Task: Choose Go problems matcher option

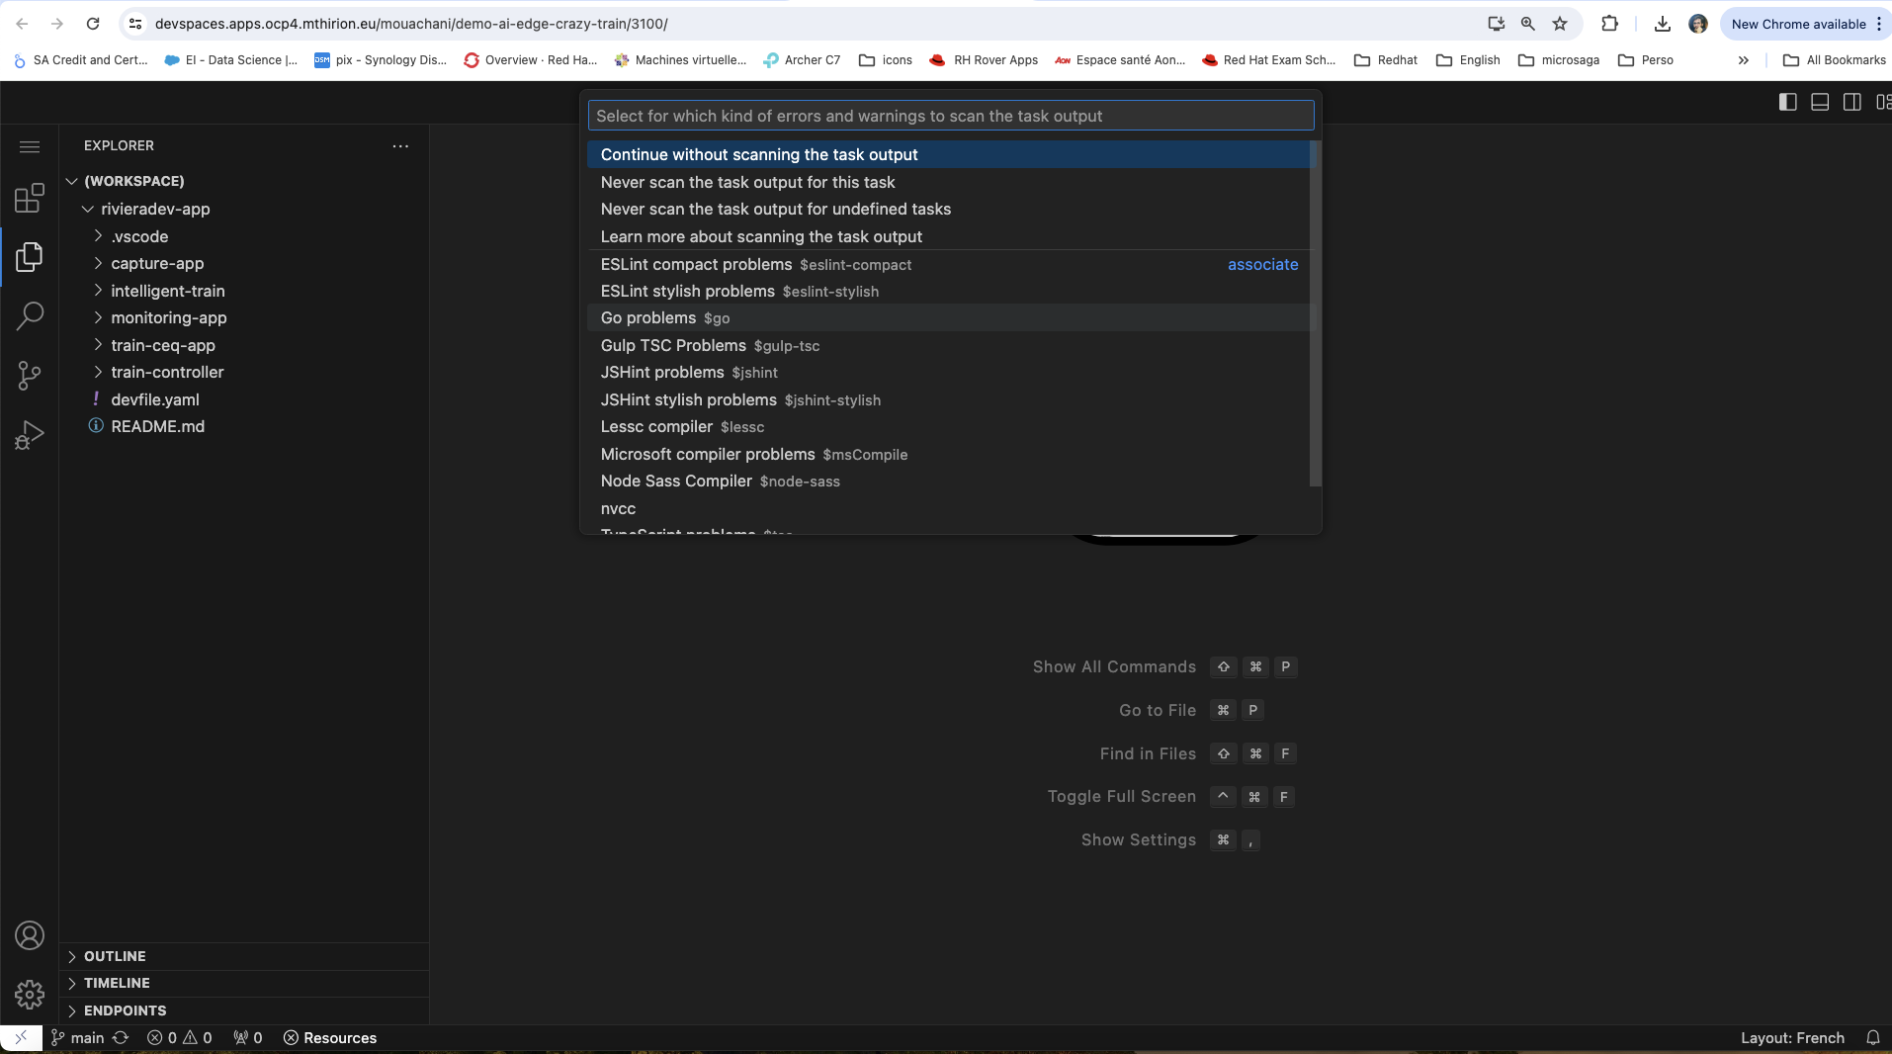Action: 665,317
